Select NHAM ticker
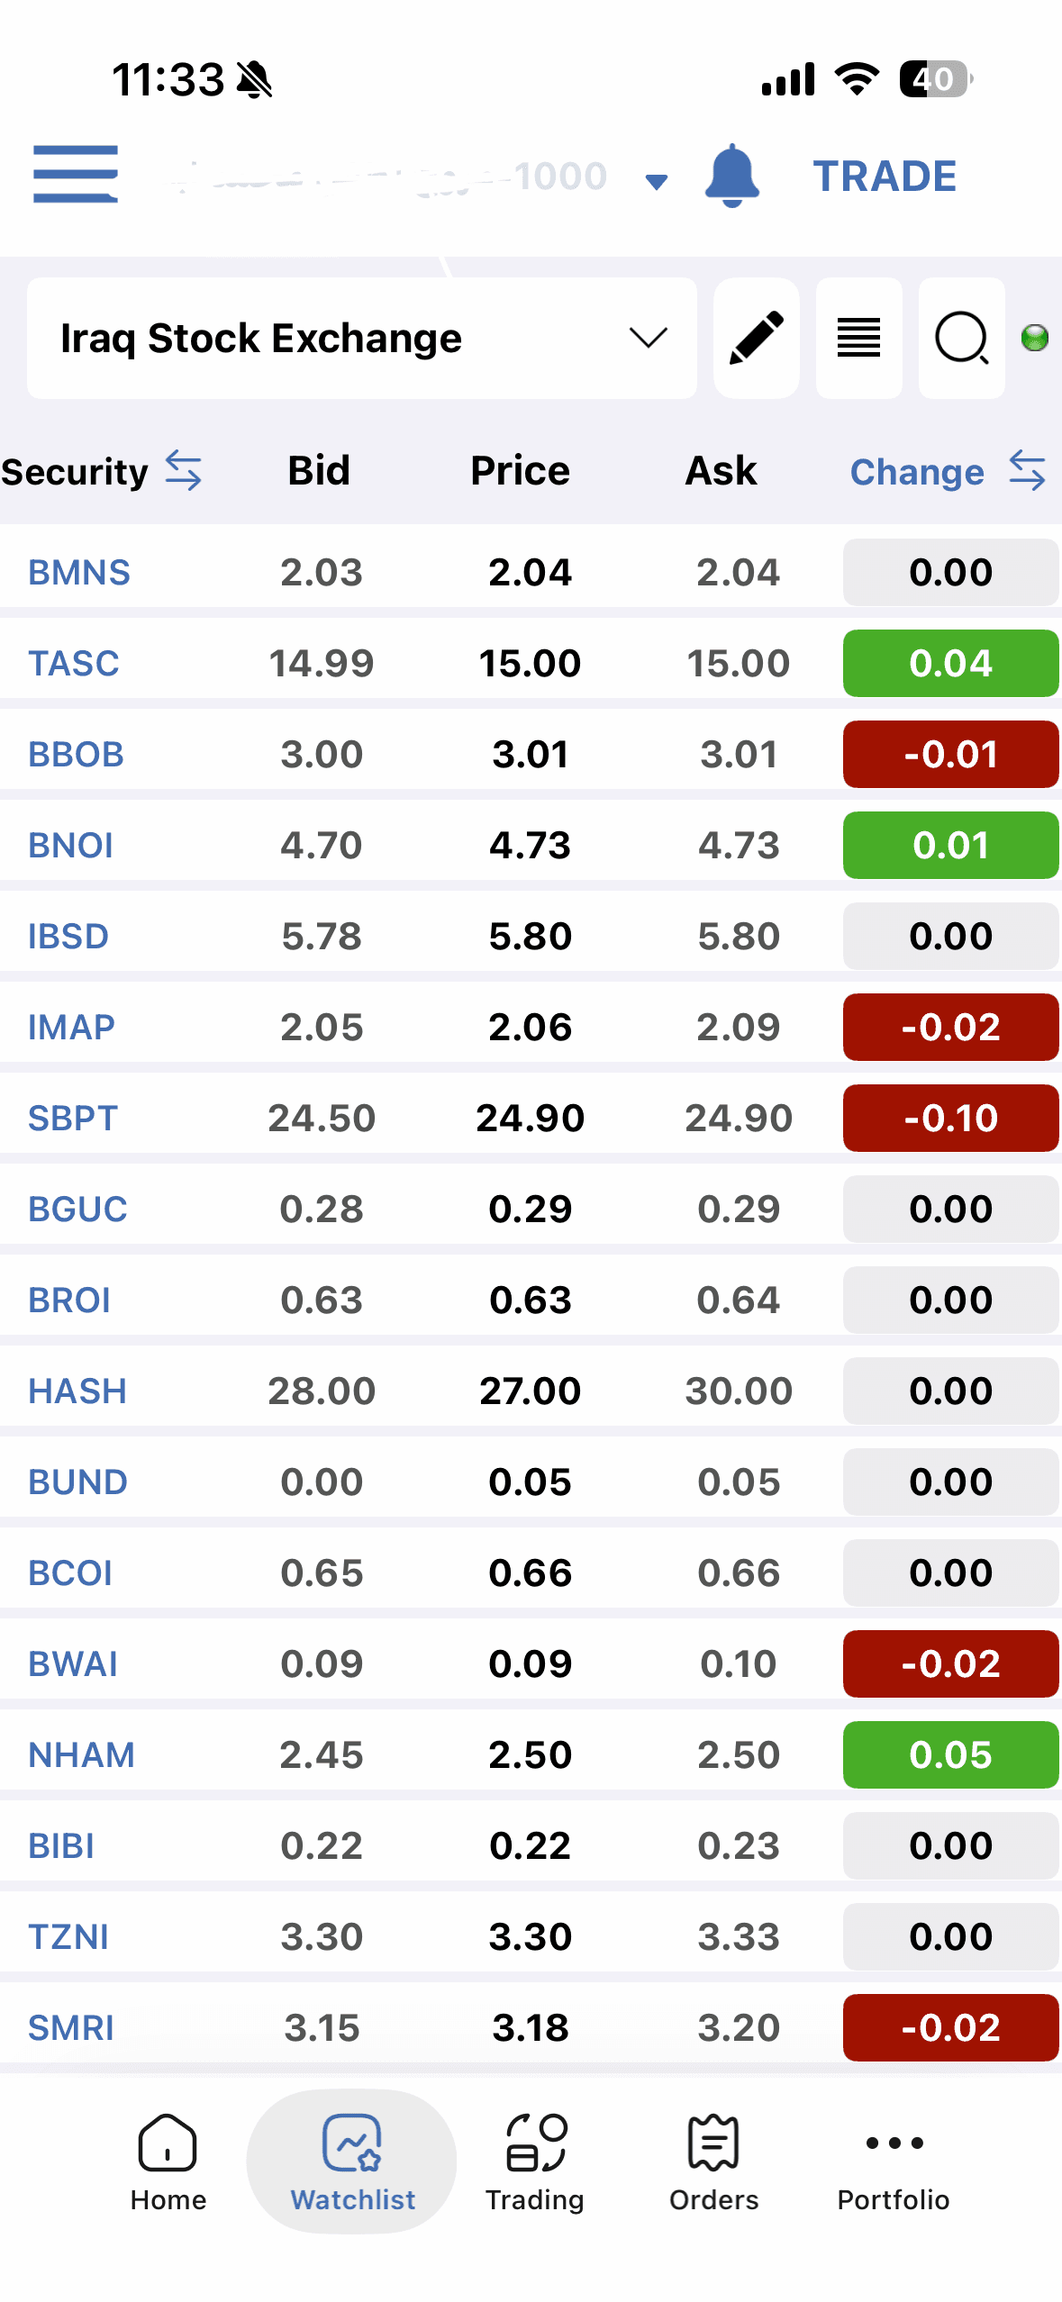The width and height of the screenshot is (1062, 2302). tap(81, 1754)
